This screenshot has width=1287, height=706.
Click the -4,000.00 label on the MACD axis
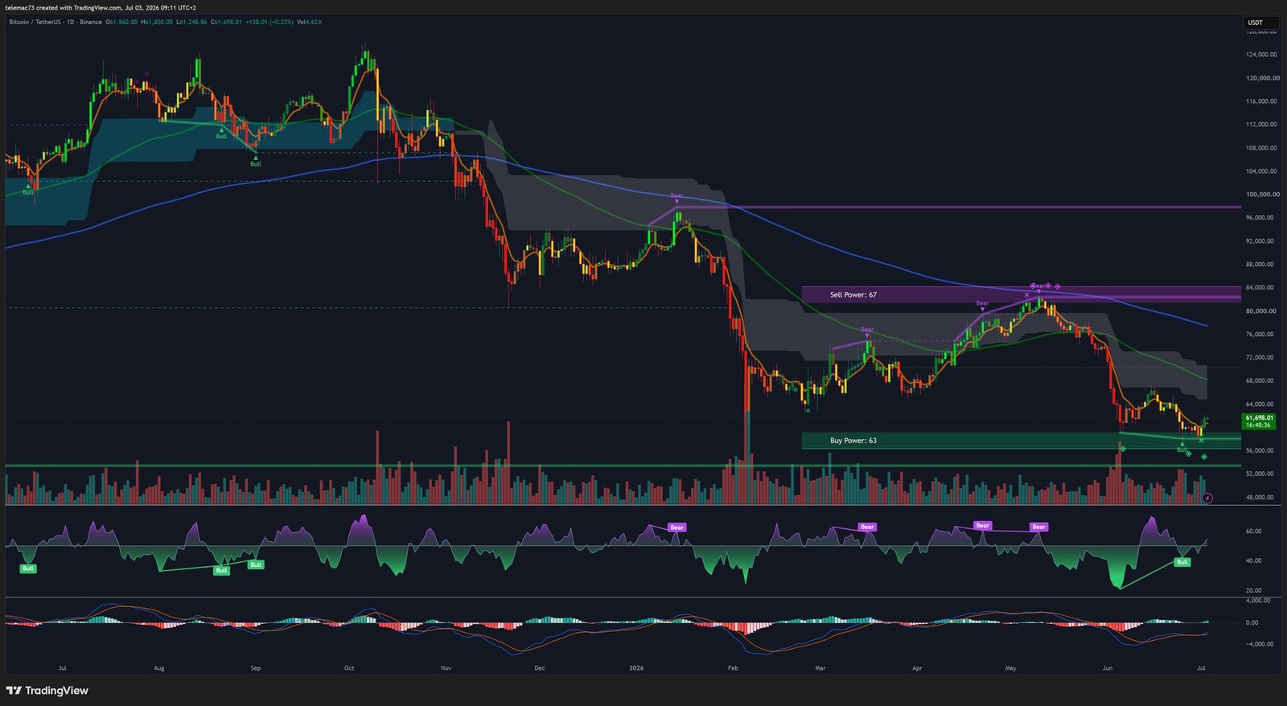[1259, 644]
